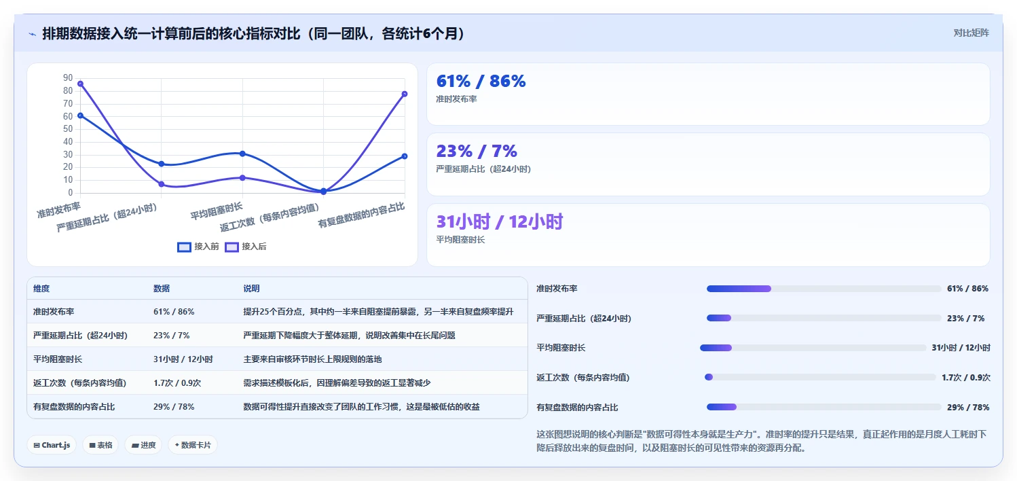Screen dimensions: 1017x481
Task: Click the 准时发布率 progress bar
Action: tap(824, 289)
